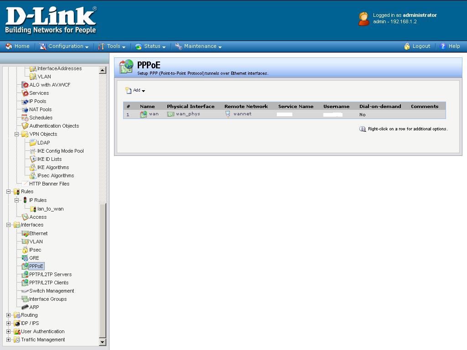Click the Access icon under Rules
The width and height of the screenshot is (467, 350).
point(25,217)
